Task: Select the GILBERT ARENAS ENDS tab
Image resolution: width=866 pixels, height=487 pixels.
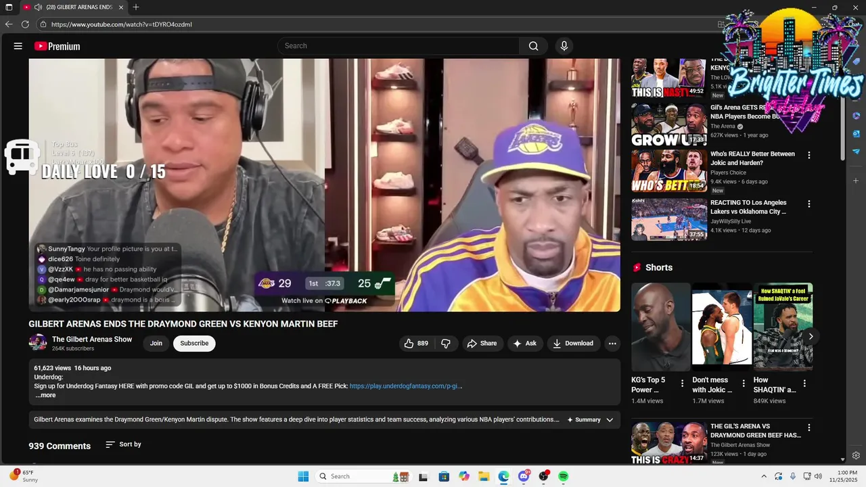Action: coord(73,7)
